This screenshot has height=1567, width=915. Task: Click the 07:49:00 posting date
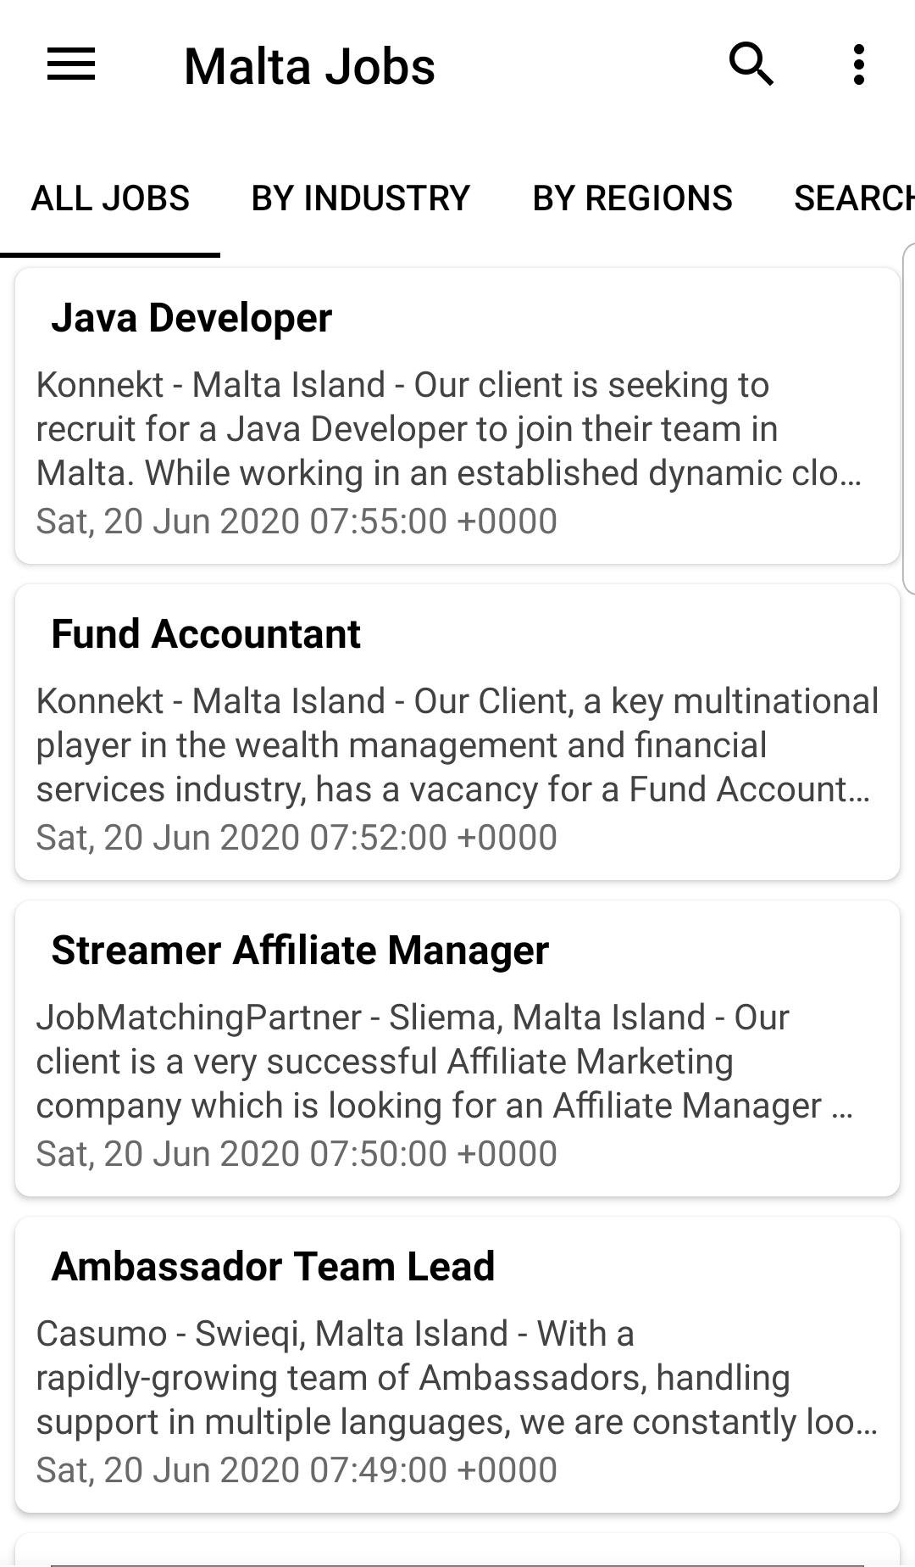tap(297, 1470)
